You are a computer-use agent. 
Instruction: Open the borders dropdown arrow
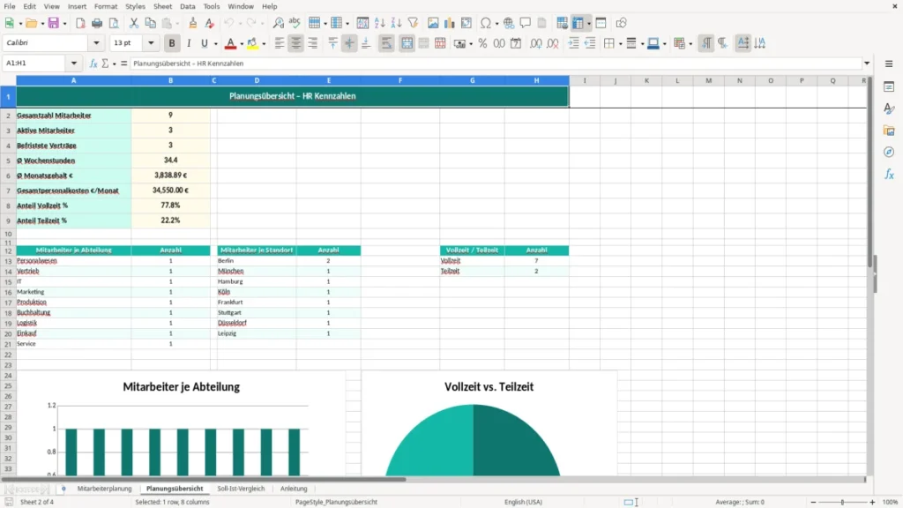click(620, 44)
